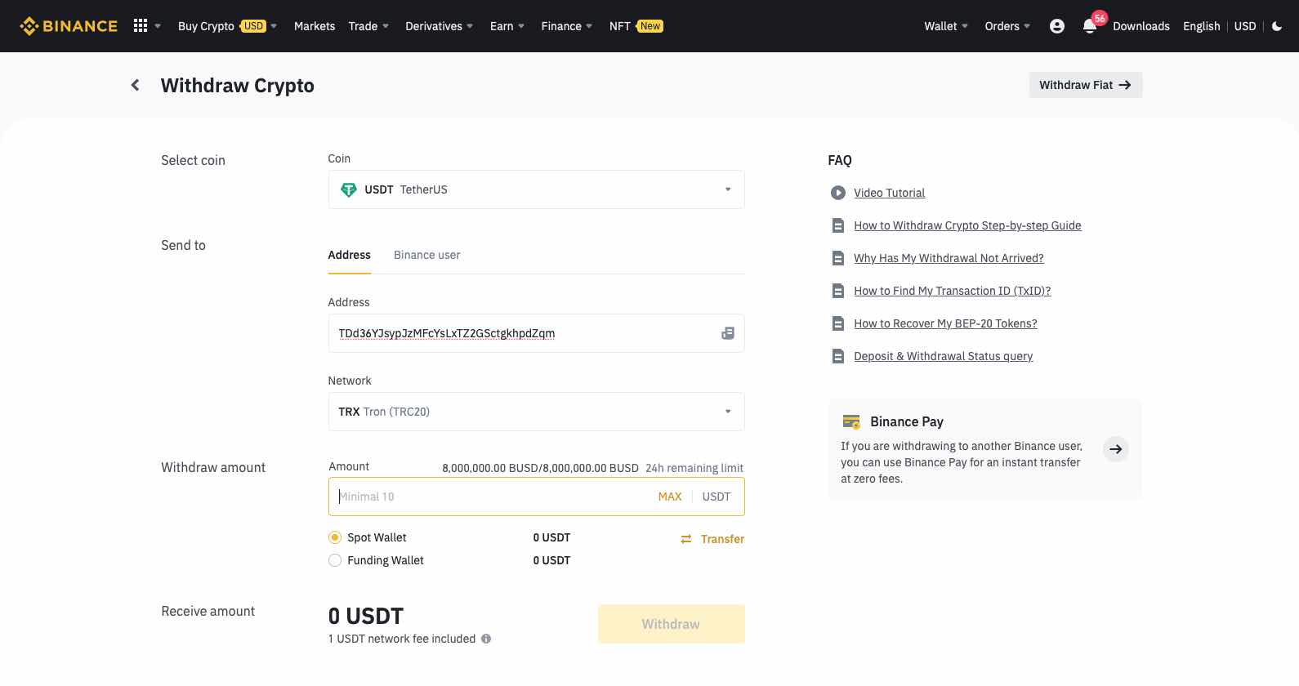Switch to the Address tab
Image resolution: width=1299 pixels, height=686 pixels.
coord(350,255)
